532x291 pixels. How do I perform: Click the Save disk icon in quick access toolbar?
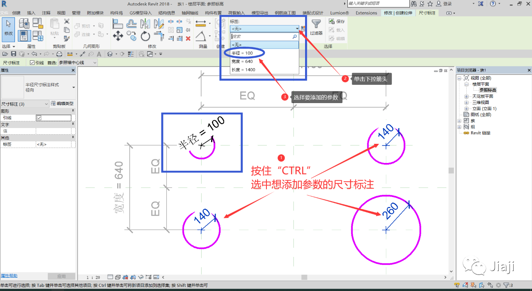click(13, 54)
